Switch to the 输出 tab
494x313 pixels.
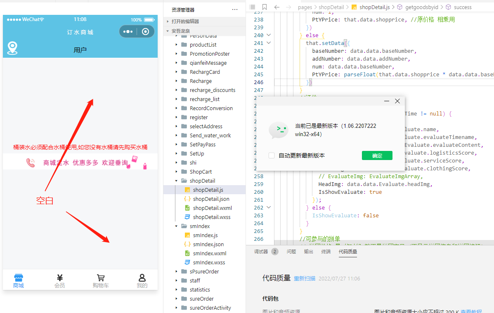pos(308,252)
